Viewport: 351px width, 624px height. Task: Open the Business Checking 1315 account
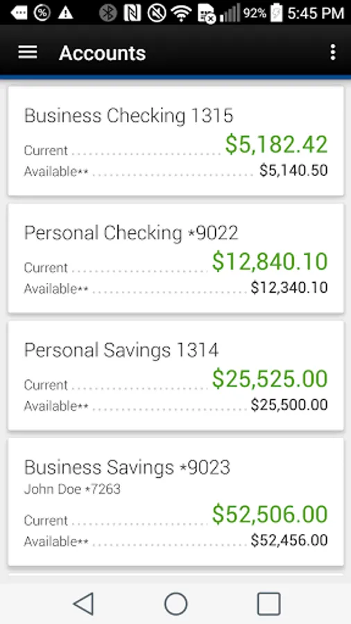point(175,141)
